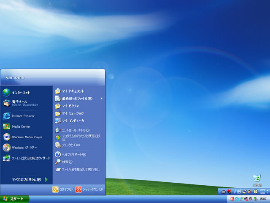The width and height of the screenshot is (270, 203).
Task: Click the スタート button
Action: (14, 199)
